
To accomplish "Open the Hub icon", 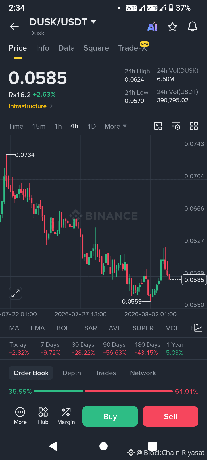I will tap(43, 416).
